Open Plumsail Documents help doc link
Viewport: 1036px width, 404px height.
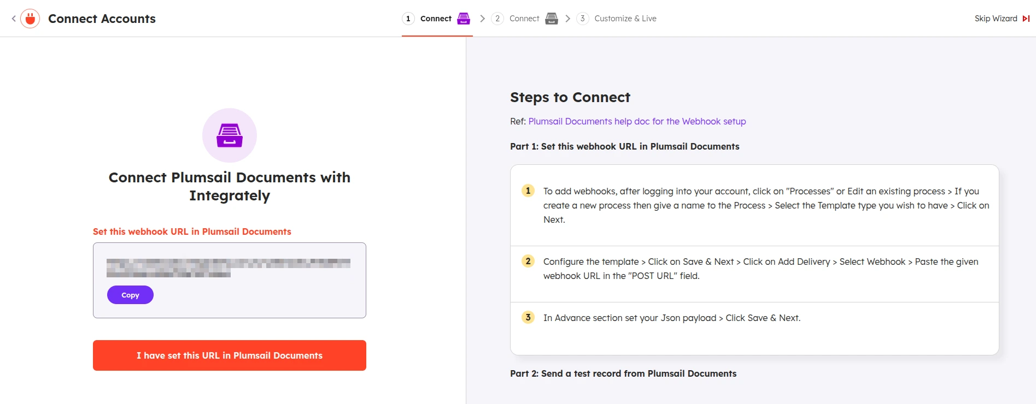(x=637, y=121)
